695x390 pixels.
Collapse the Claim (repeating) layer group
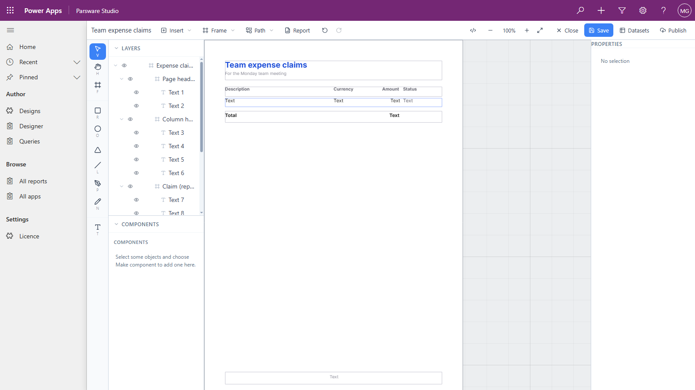click(122, 186)
